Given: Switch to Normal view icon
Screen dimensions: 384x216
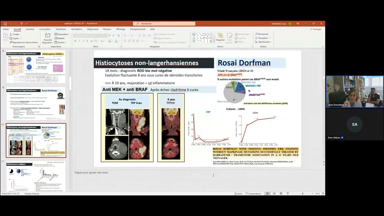Looking at the screenshot, I should pyautogui.click(x=268, y=193).
